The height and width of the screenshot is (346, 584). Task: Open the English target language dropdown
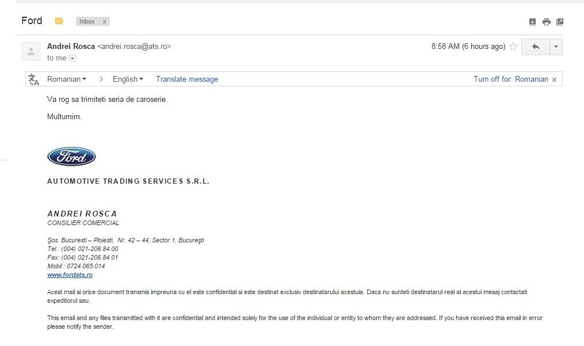coord(128,79)
